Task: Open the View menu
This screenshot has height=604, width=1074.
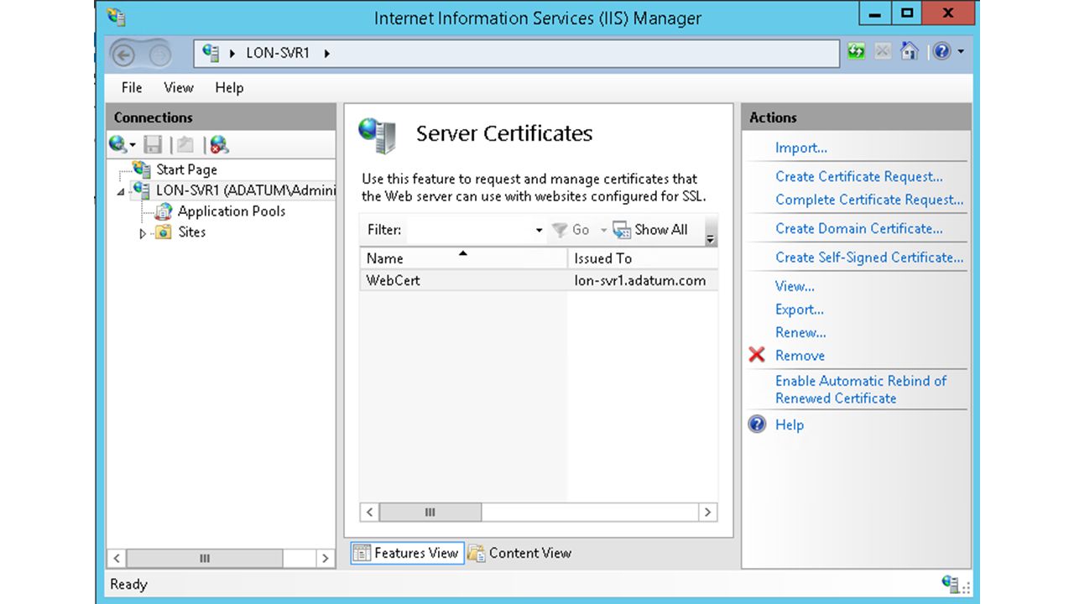Action: [179, 87]
